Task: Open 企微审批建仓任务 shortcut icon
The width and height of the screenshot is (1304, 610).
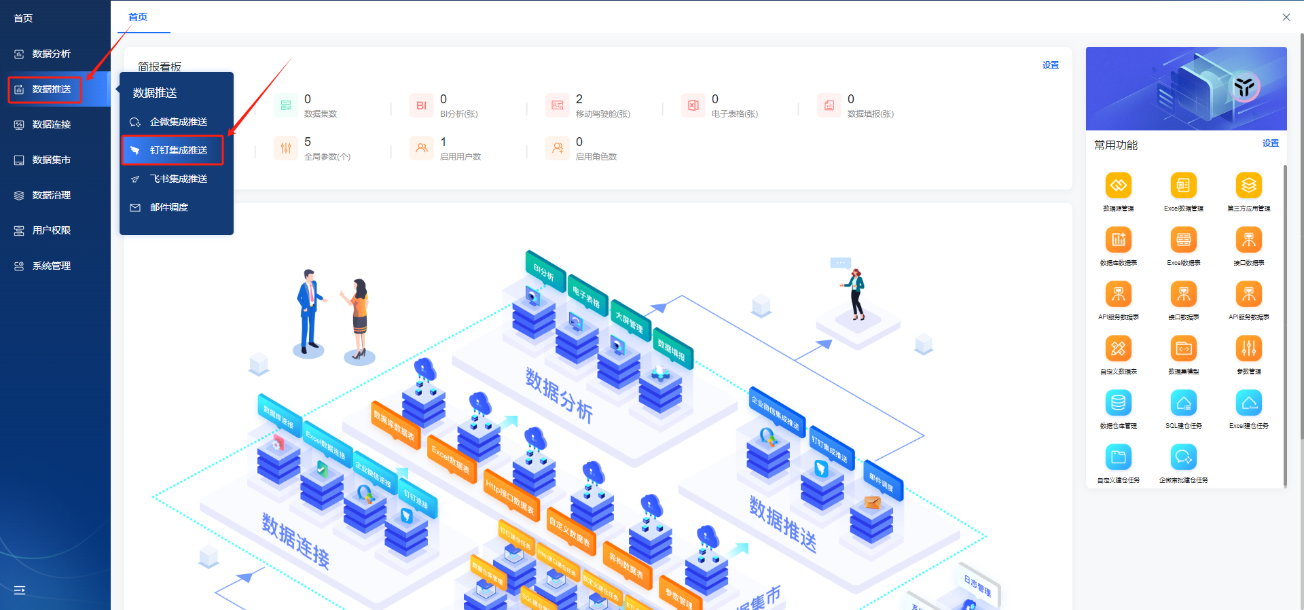Action: pos(1183,457)
